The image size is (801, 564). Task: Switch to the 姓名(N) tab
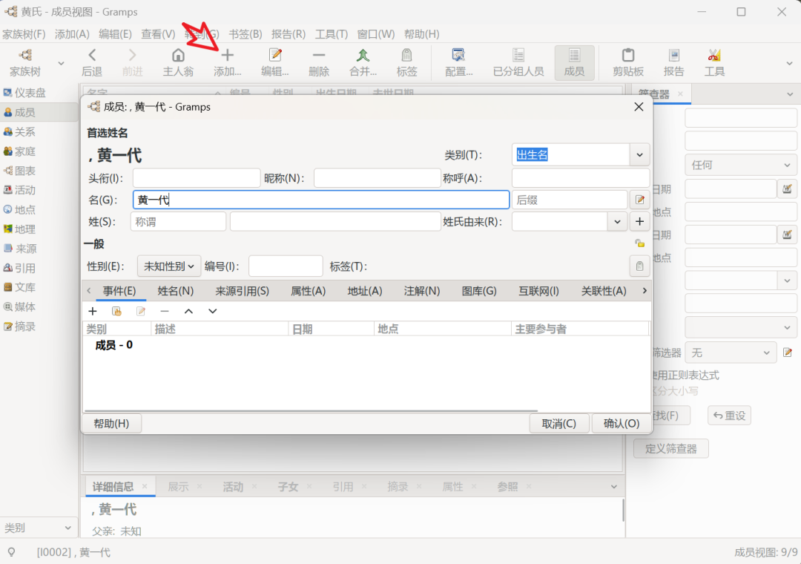point(176,291)
